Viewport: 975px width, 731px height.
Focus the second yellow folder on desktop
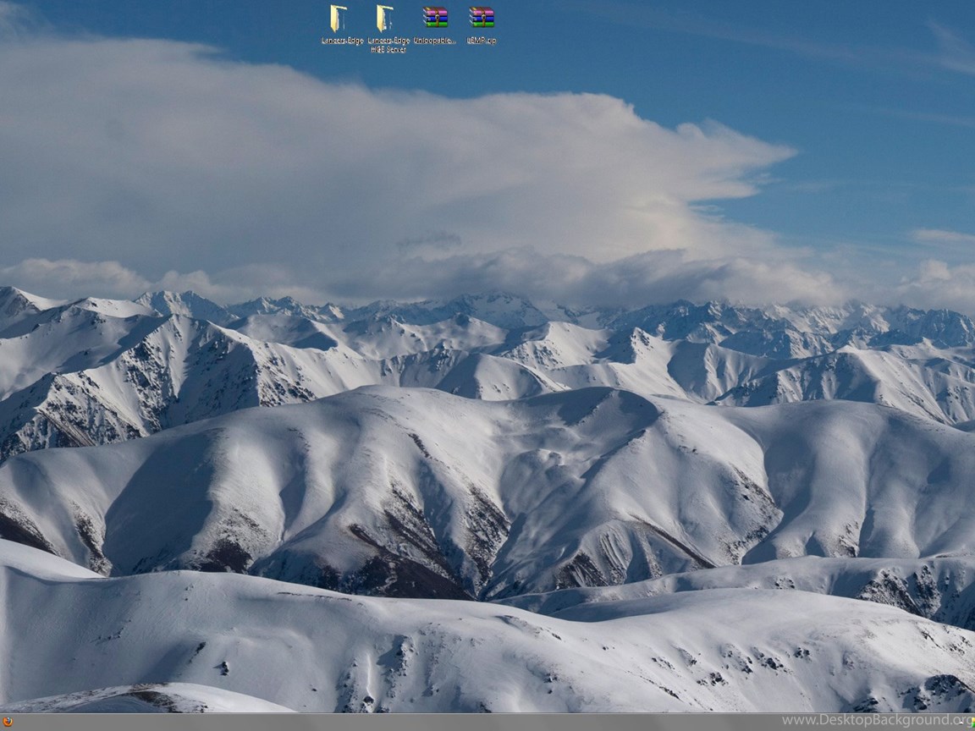tap(385, 19)
